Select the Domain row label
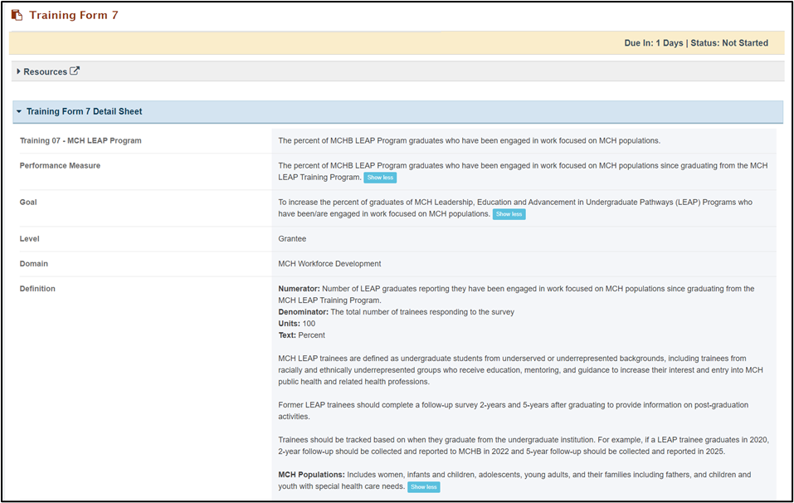Image resolution: width=794 pixels, height=503 pixels. tap(34, 264)
